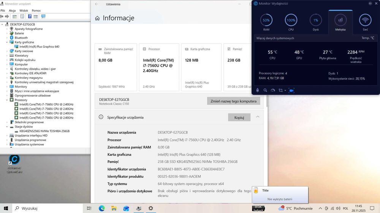
Task: Collapse the Specyfikacje urządzenia section chevron
Action: [x=258, y=117]
